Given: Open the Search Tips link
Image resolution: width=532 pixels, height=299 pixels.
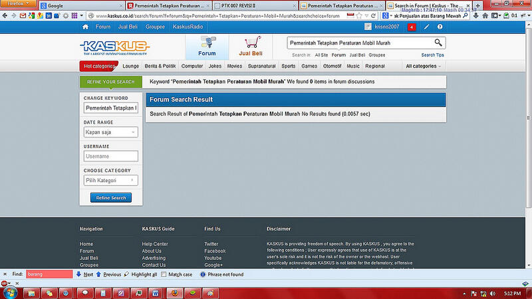Looking at the screenshot, I should coord(433,55).
